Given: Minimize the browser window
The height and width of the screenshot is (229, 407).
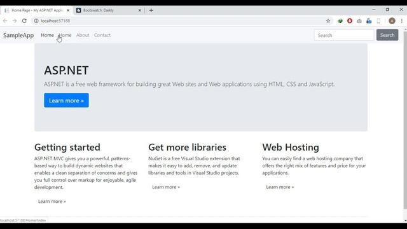Looking at the screenshot, I should (x=374, y=10).
